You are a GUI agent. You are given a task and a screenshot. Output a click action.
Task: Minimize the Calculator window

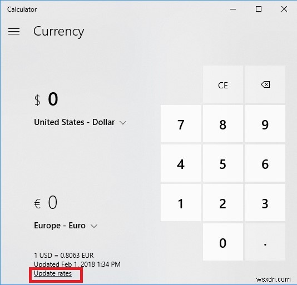pyautogui.click(x=233, y=9)
